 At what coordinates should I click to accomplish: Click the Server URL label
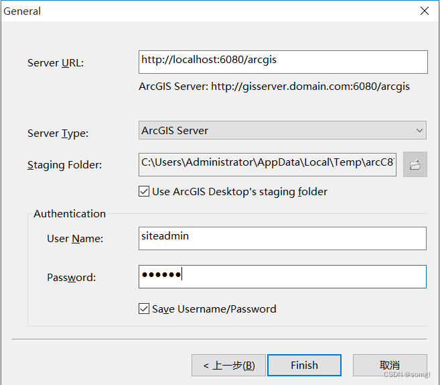pos(56,63)
